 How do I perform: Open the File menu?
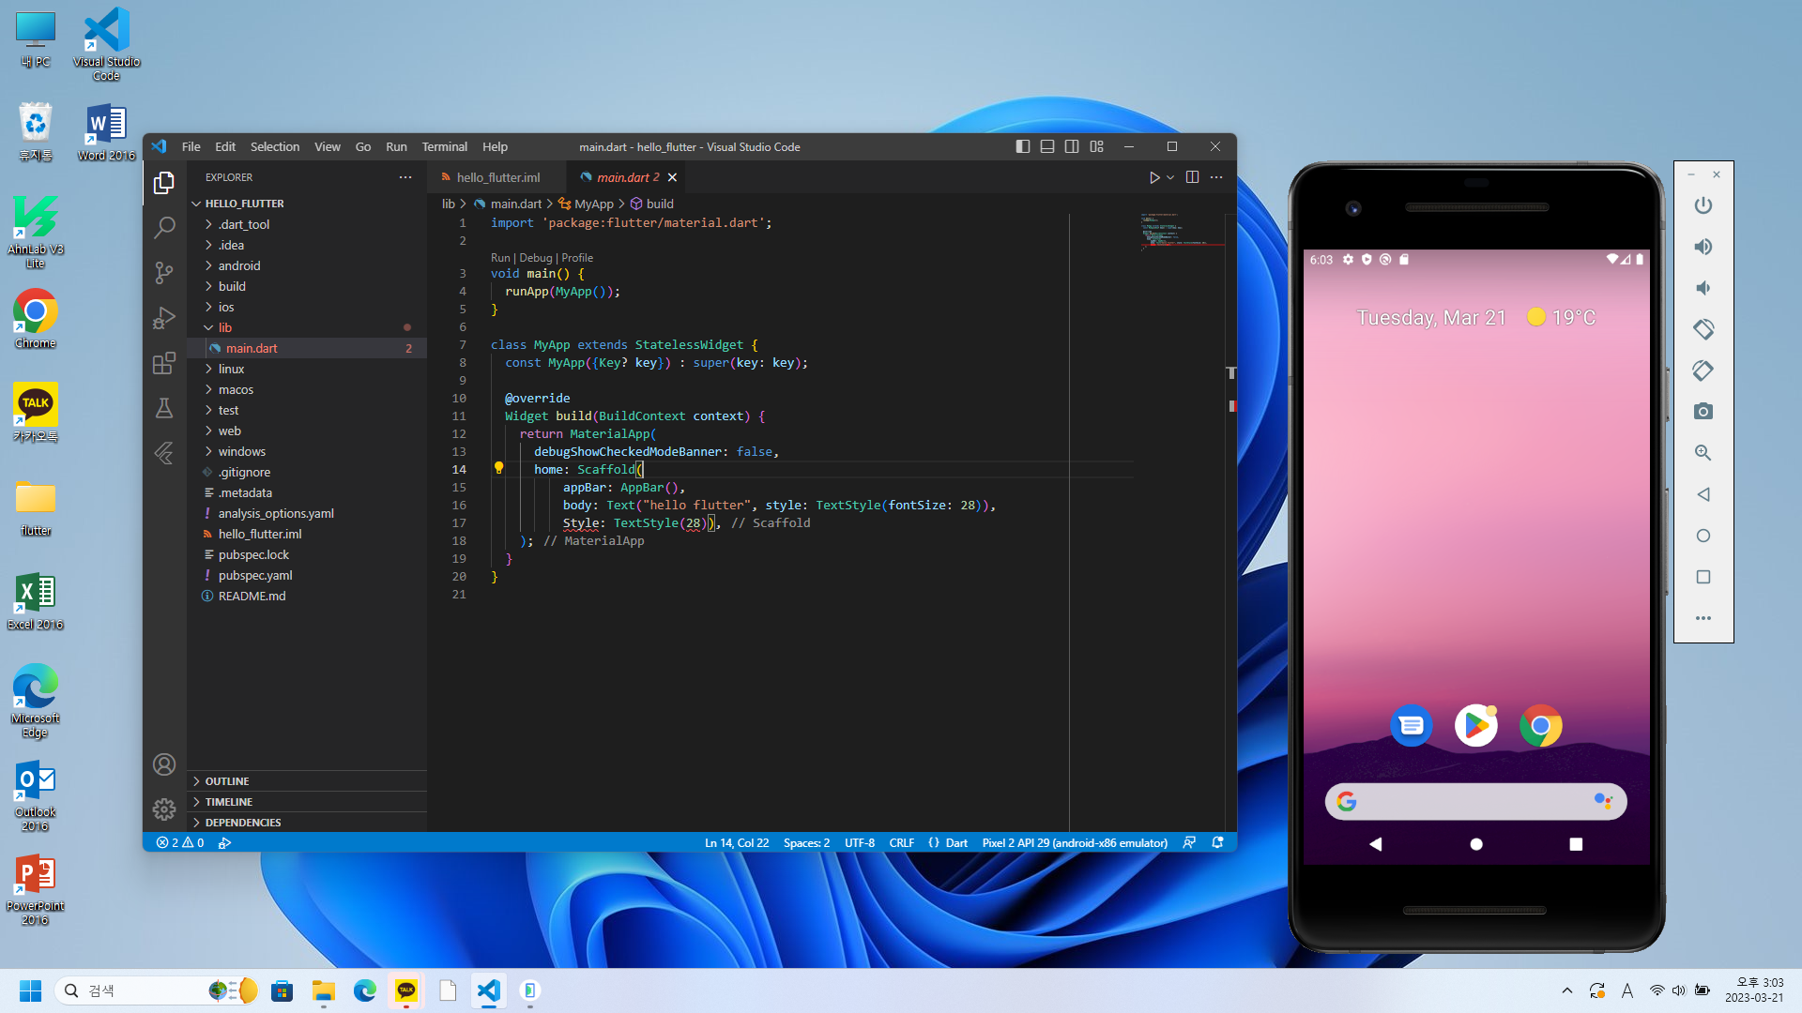pos(191,146)
